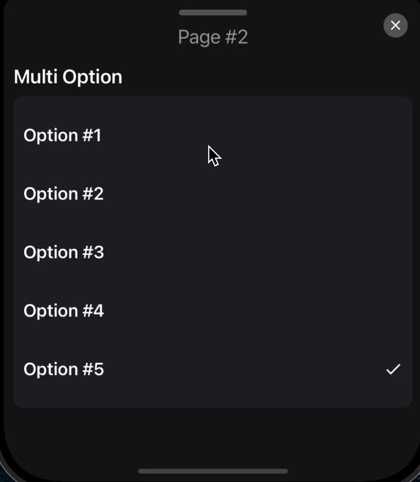
Task: Click the Option #4 text label
Action: pos(63,311)
